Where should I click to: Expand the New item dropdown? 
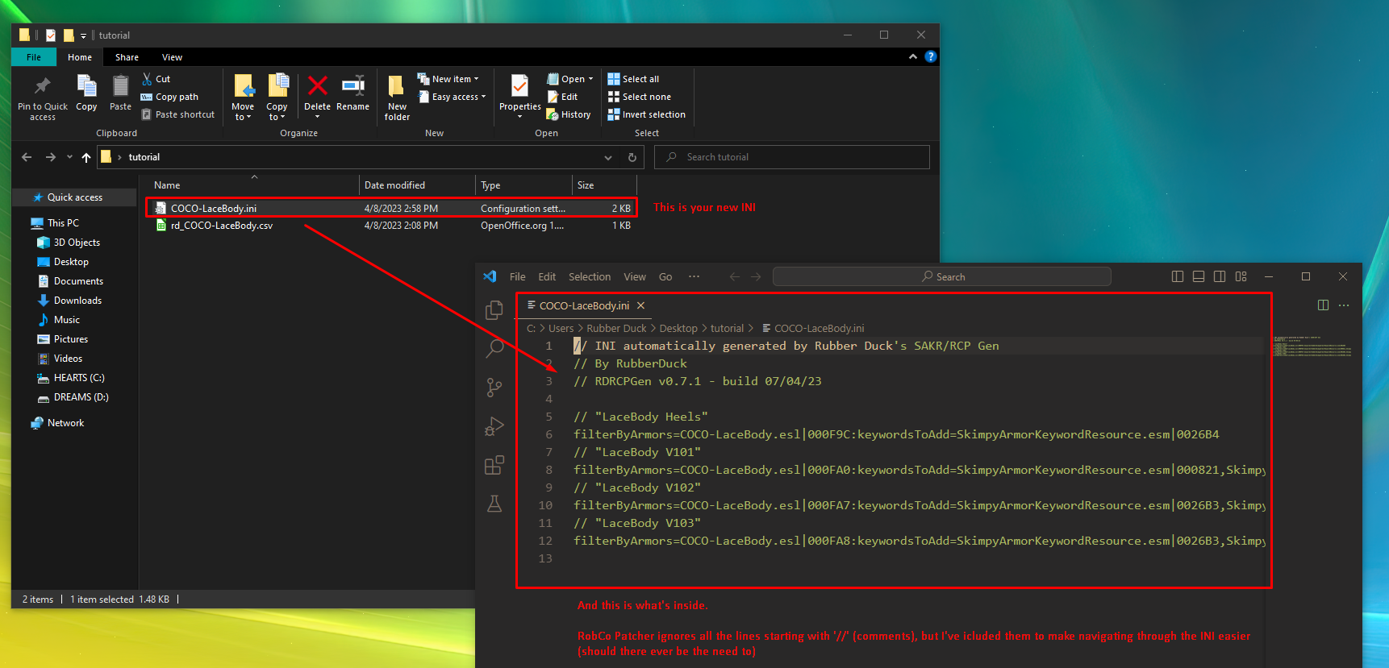click(x=448, y=79)
